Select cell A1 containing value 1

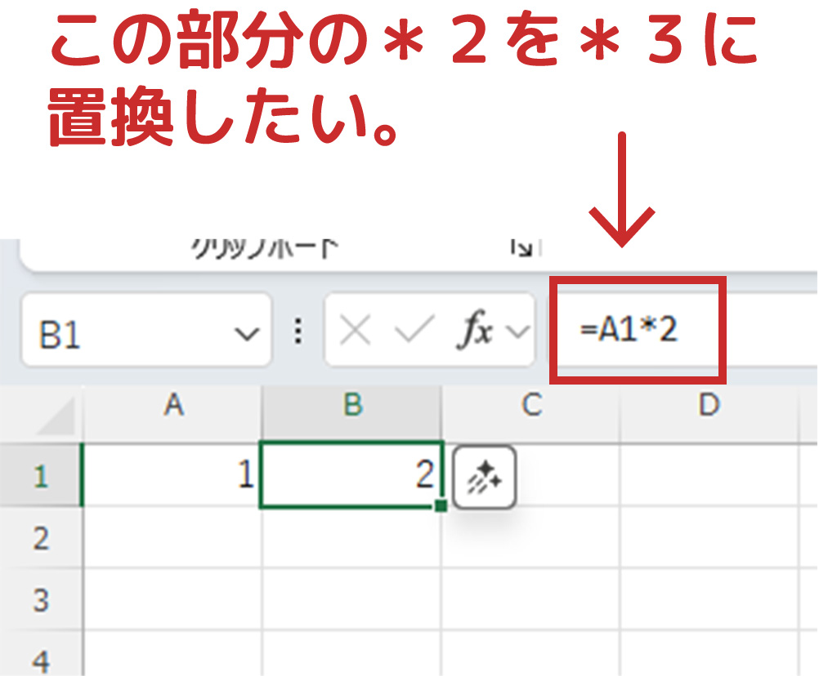(x=172, y=476)
